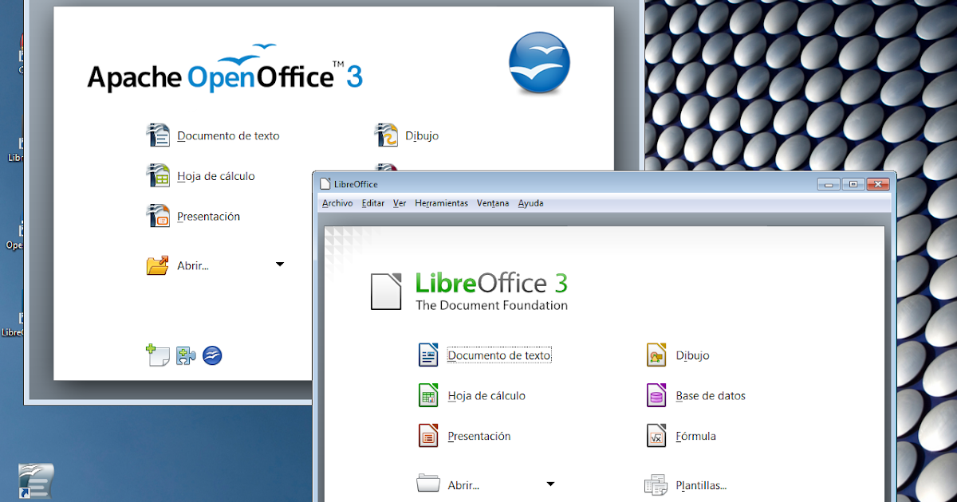Create OpenOffice Documento de texto via label
The width and height of the screenshot is (957, 502).
(x=228, y=136)
